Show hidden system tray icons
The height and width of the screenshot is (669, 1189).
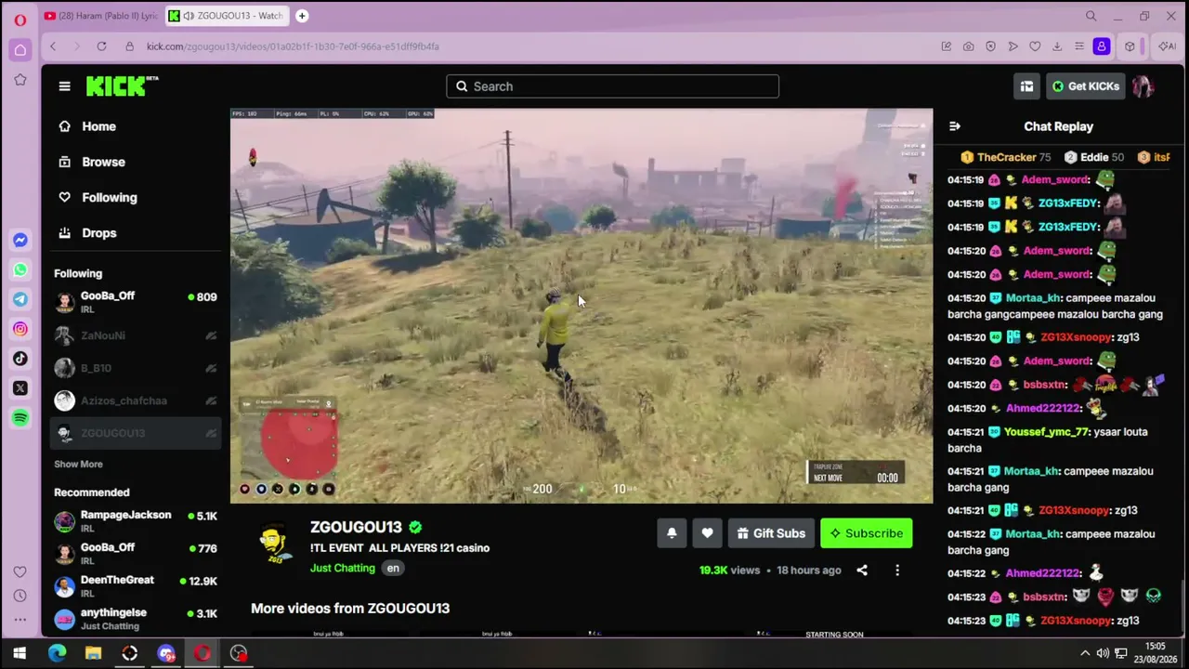coord(1084,653)
